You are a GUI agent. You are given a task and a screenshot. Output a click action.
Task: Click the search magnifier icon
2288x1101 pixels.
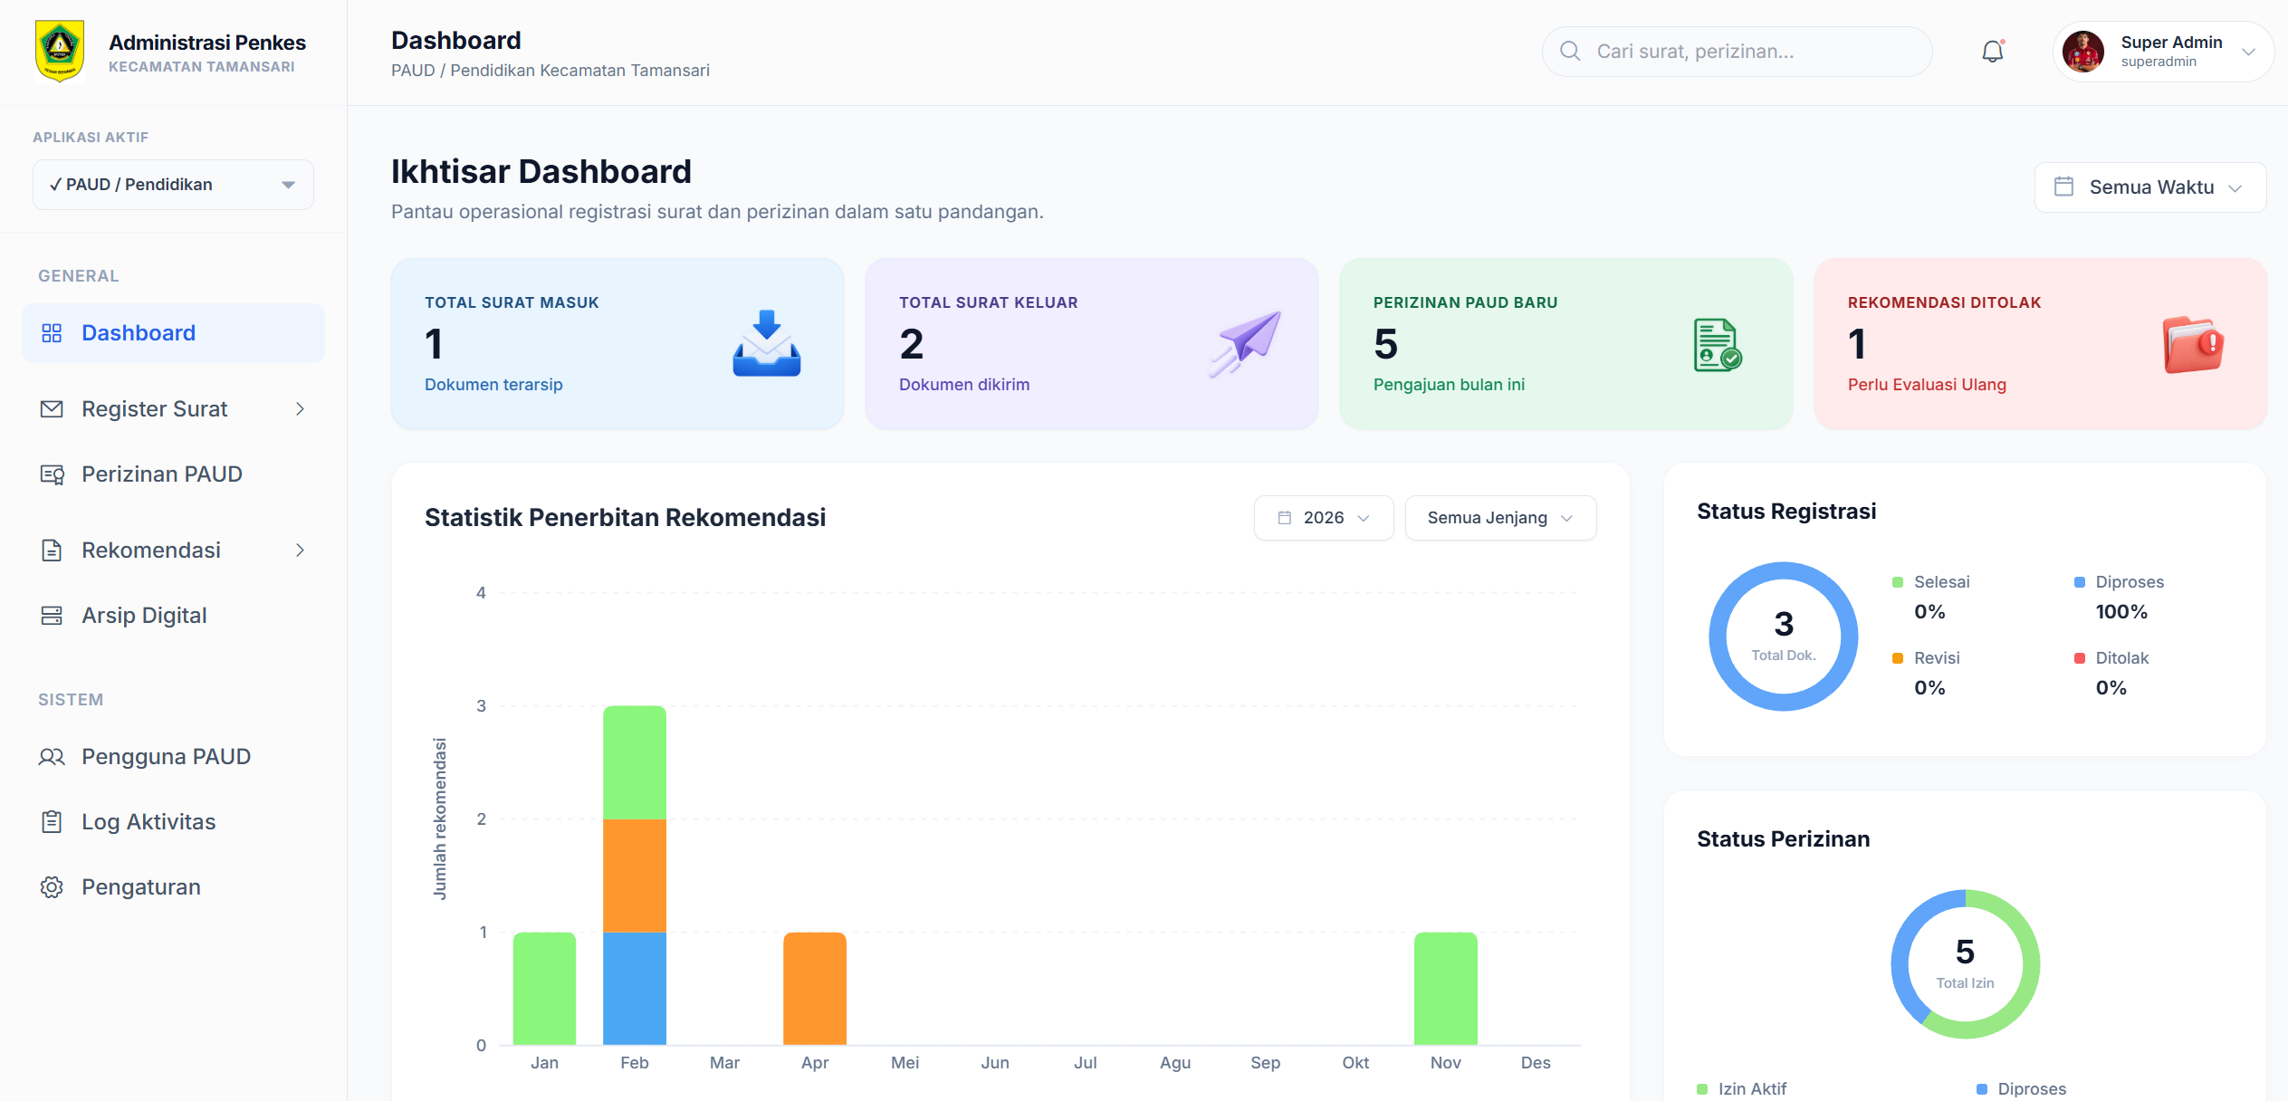[1570, 52]
